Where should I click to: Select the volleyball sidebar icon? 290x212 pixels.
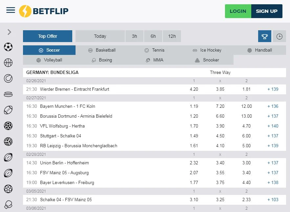coord(8,141)
